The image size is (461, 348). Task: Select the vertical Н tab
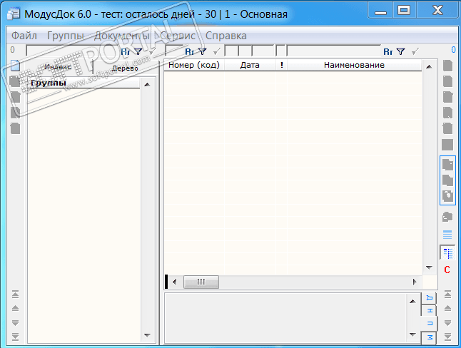[x=430, y=310]
